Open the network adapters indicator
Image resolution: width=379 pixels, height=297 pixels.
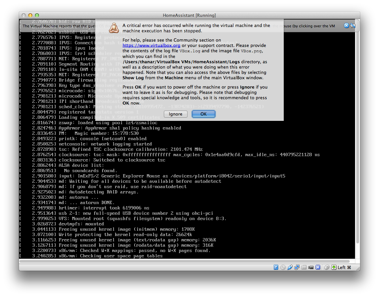pos(297,267)
